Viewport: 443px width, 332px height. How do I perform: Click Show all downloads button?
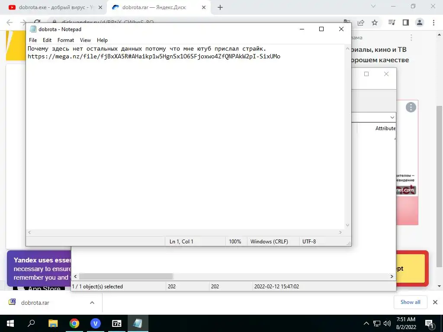pos(410,302)
